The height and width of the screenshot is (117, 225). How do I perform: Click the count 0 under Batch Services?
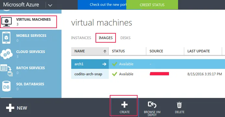click(x=17, y=73)
